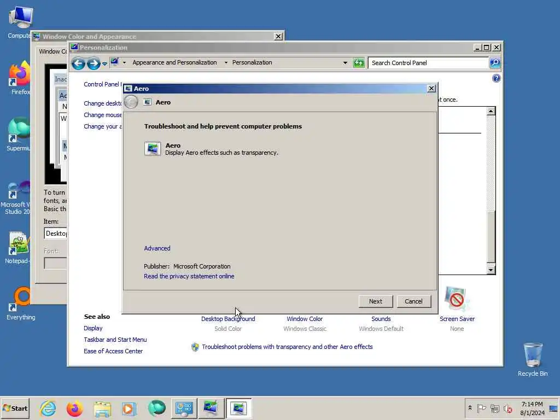Click the taskbar clock showing 7:14 PM
Image resolution: width=560 pixels, height=420 pixels.
pyautogui.click(x=532, y=408)
